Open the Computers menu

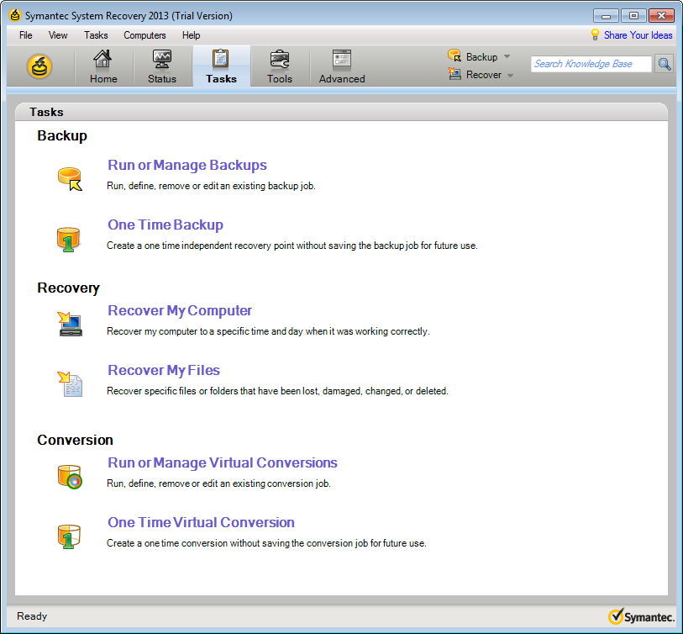(x=144, y=35)
